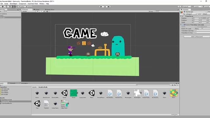Collapse the Transform component
Screen dimensions: 210x118
(181, 16)
